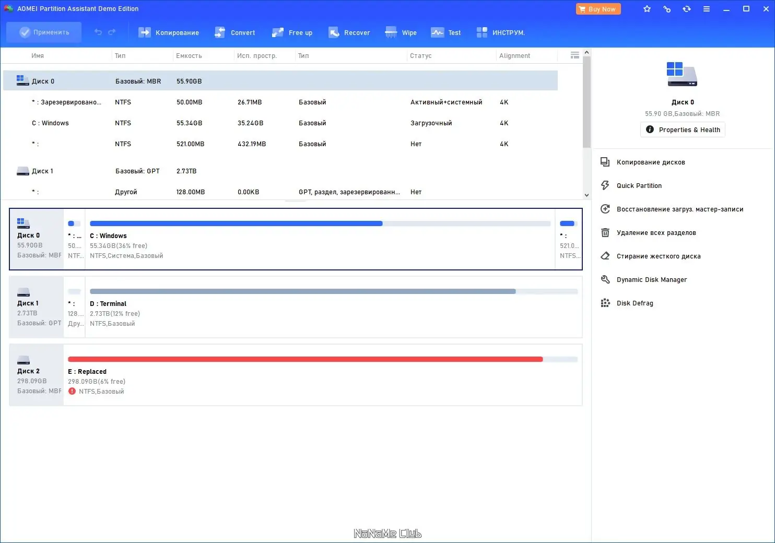Image resolution: width=775 pixels, height=543 pixels.
Task: Click the Buy Now button
Action: pos(598,9)
